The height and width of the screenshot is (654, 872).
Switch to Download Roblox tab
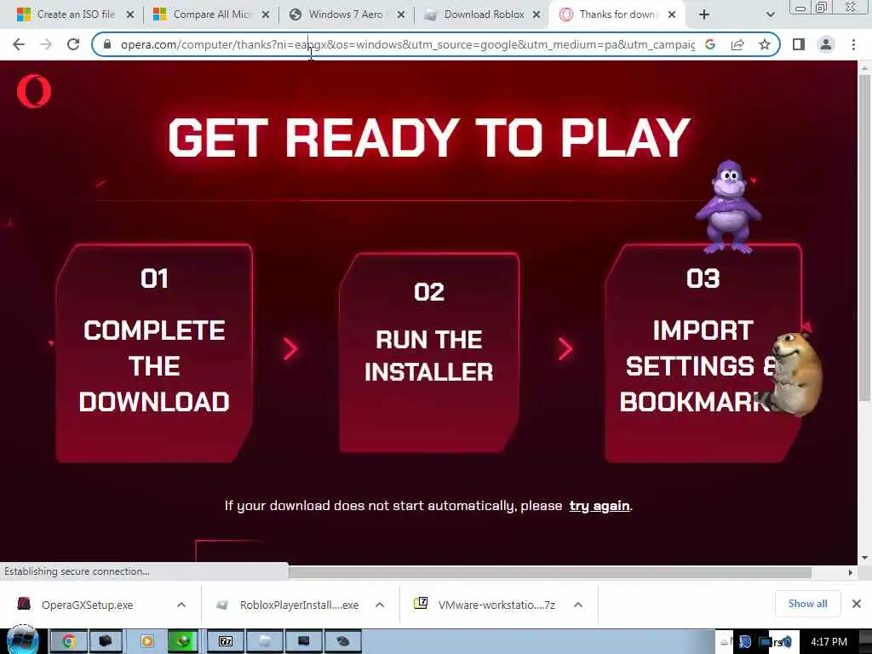(483, 14)
